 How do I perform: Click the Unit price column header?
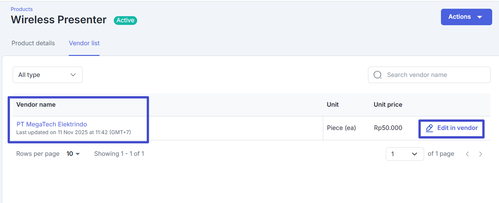pos(388,105)
